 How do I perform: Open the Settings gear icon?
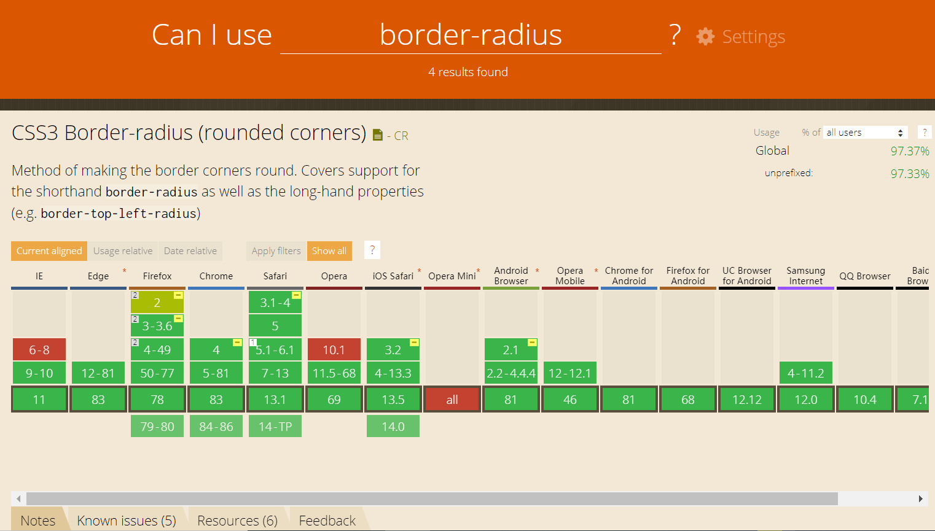tap(705, 36)
